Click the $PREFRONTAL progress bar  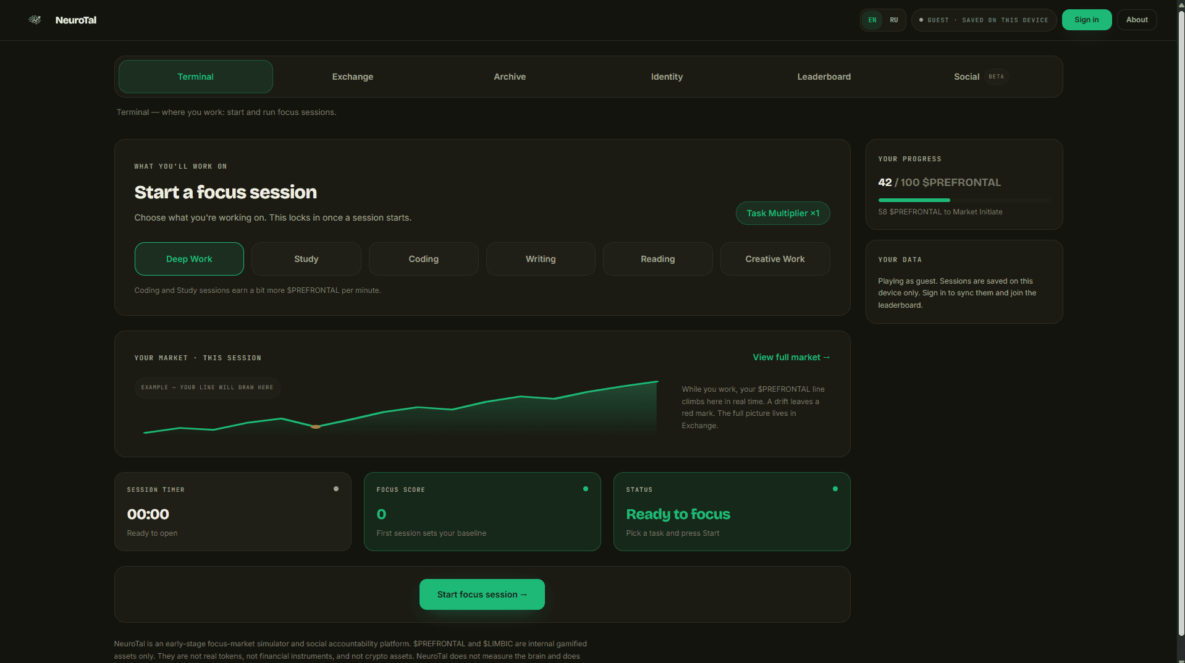[x=964, y=200]
